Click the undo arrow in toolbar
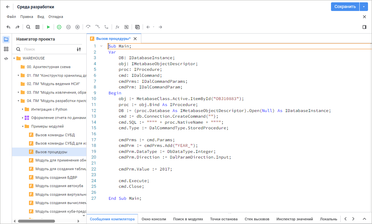This screenshot has height=224, width=372. 8,27
